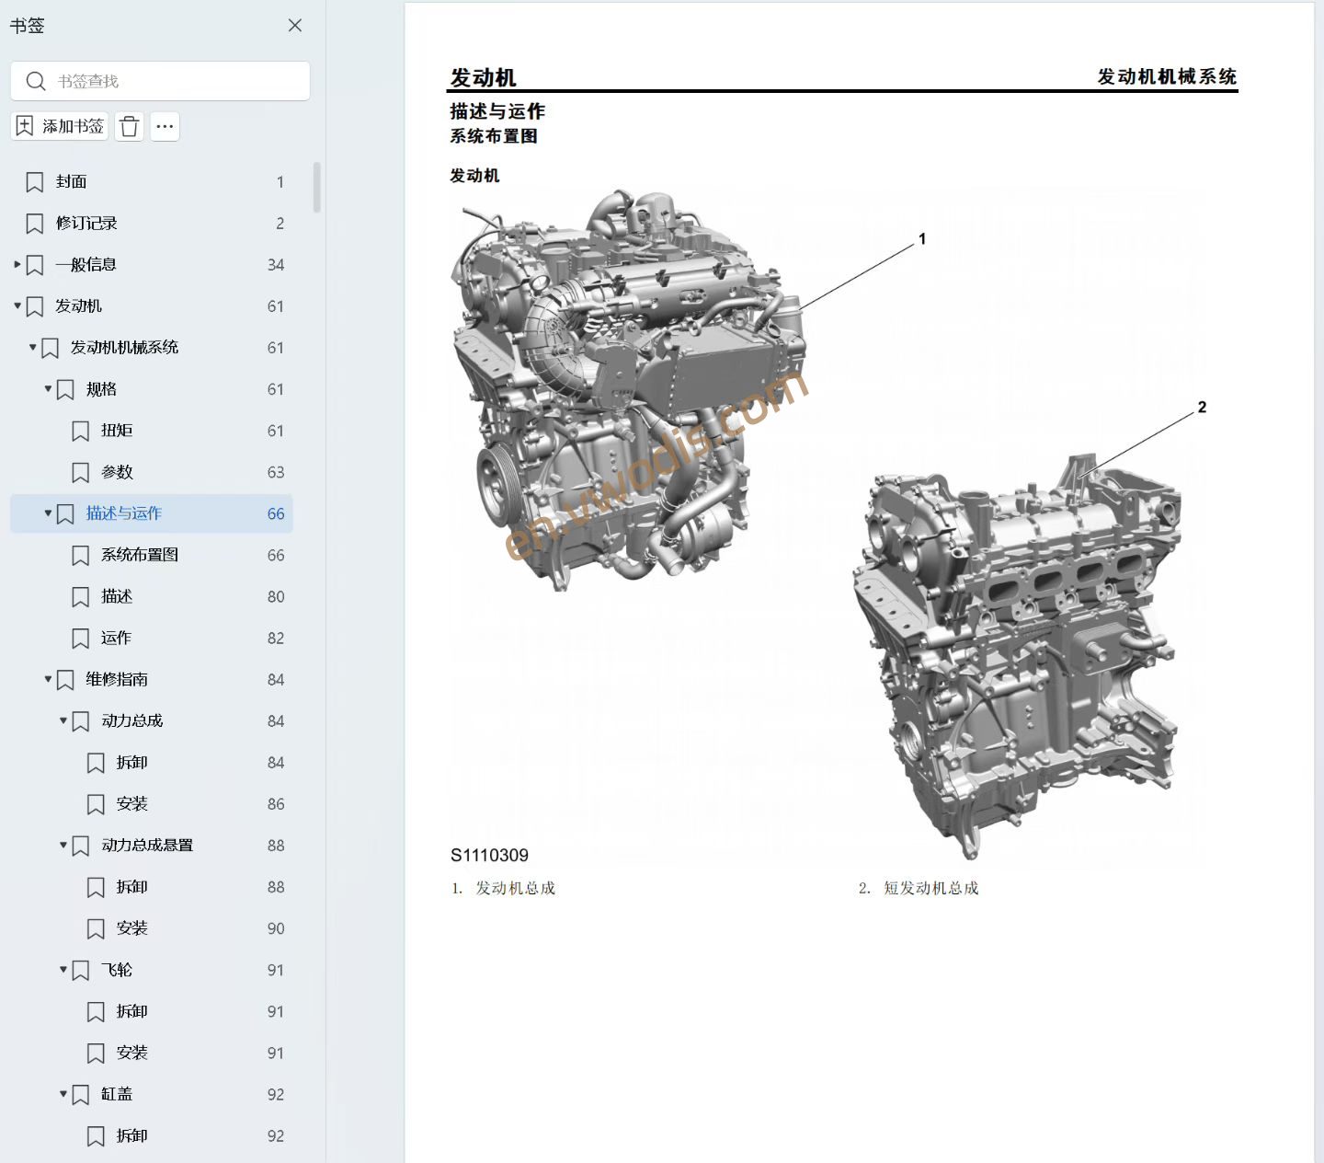This screenshot has width=1324, height=1163.
Task: Click the 发动机机械系统 page header
Action: tap(1167, 76)
